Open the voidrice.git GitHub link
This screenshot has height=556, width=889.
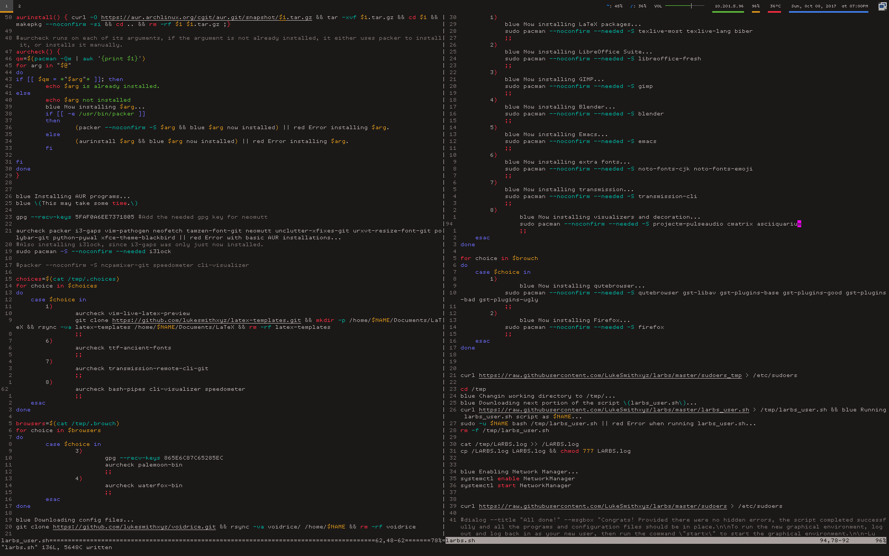coord(134,527)
